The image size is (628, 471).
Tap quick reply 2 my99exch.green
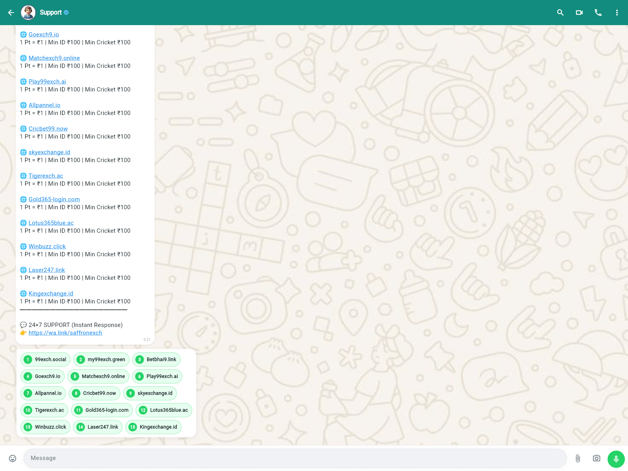tap(101, 360)
